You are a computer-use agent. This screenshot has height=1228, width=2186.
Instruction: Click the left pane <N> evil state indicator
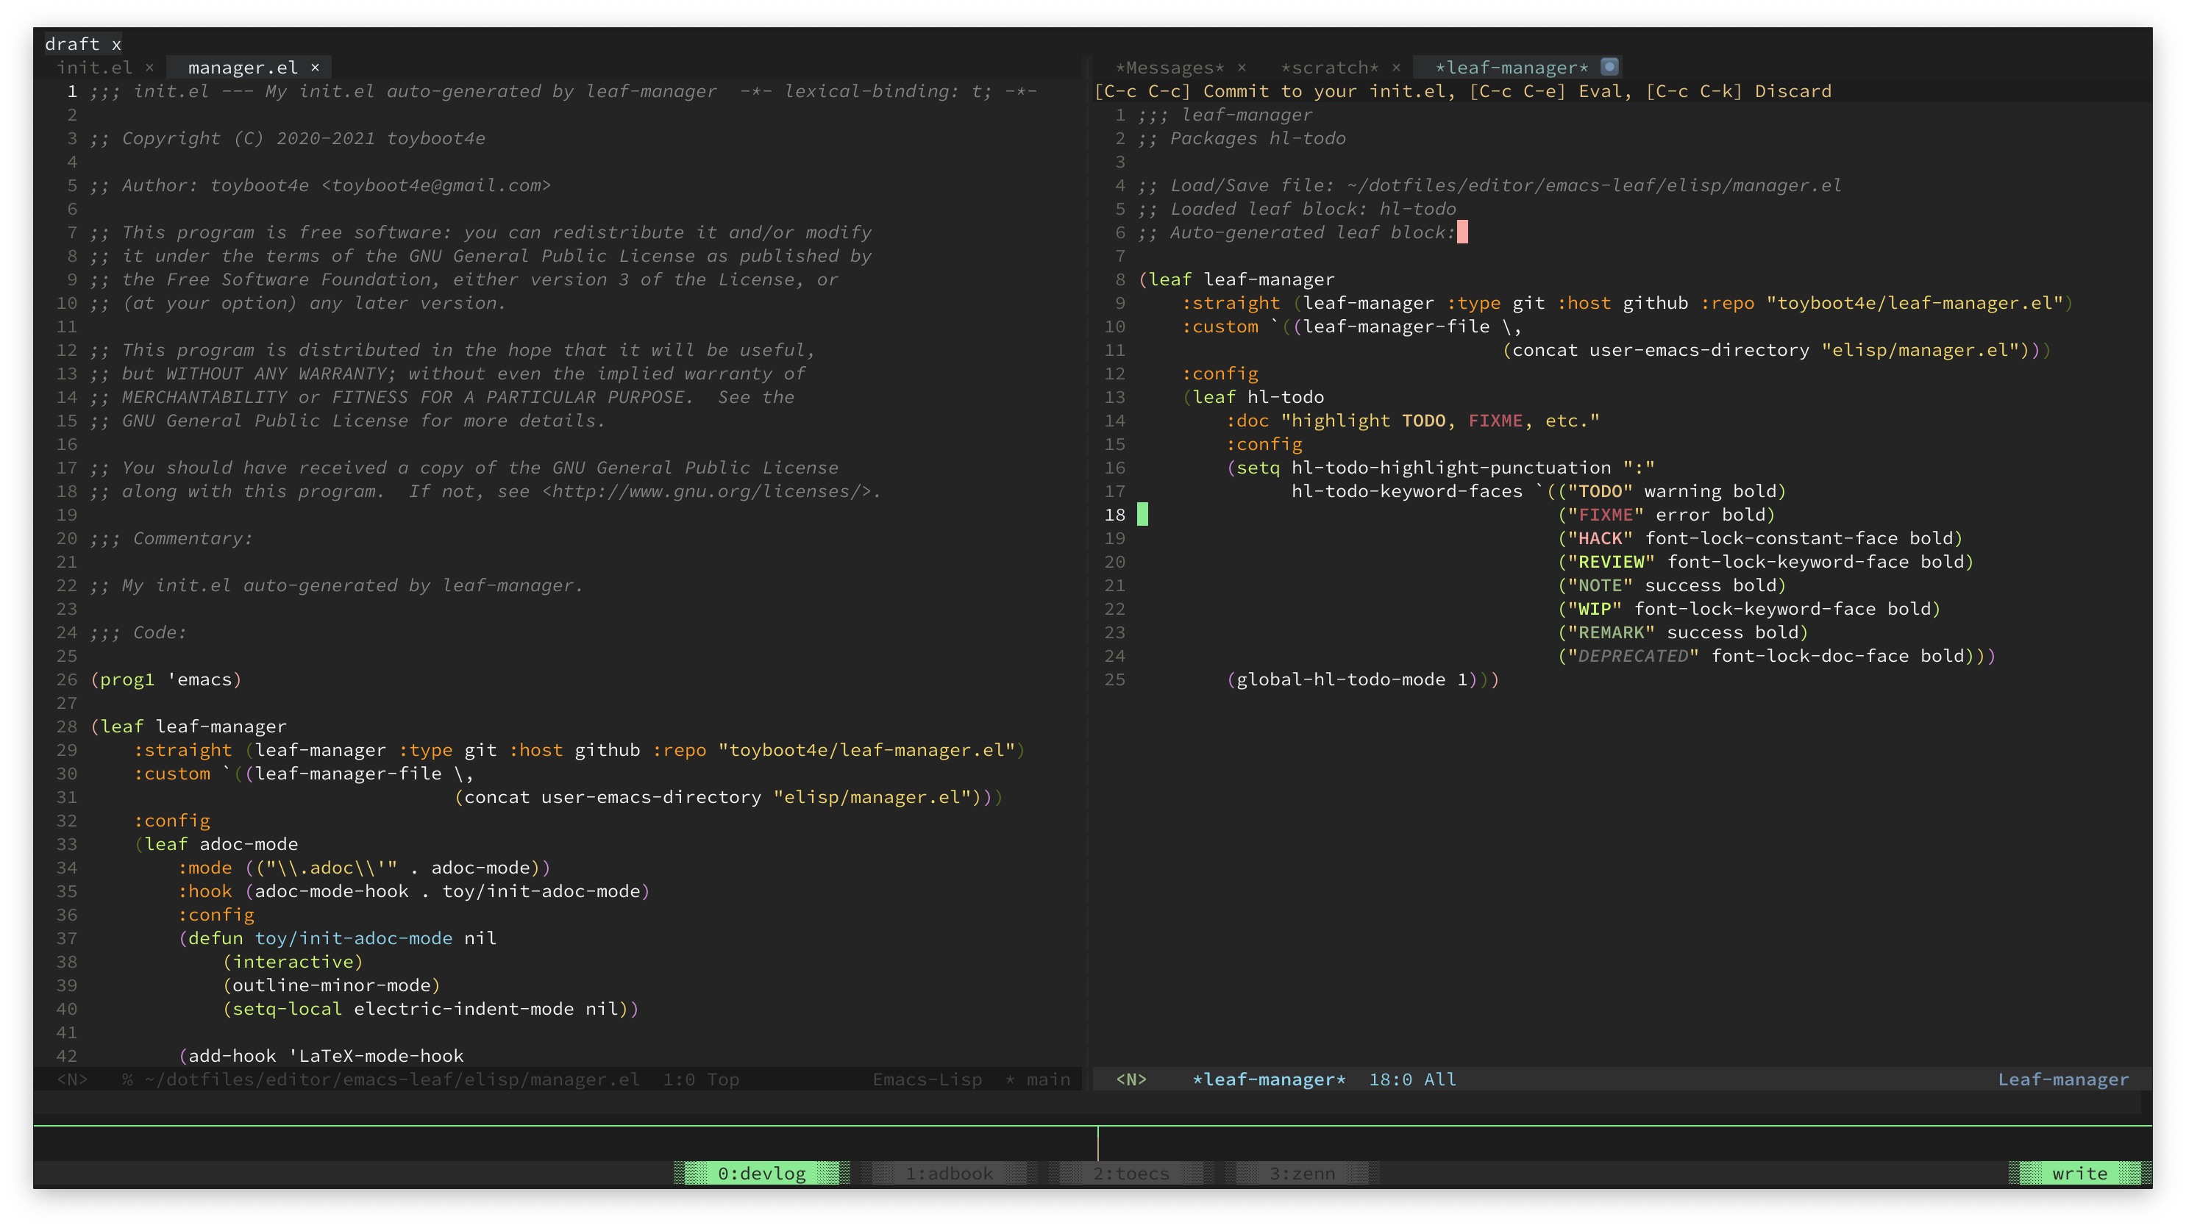pyautogui.click(x=72, y=1079)
